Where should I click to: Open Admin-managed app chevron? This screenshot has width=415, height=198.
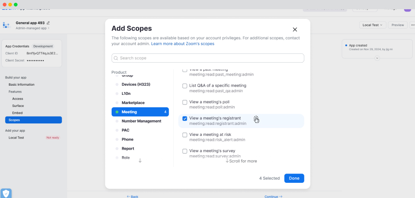click(48, 28)
